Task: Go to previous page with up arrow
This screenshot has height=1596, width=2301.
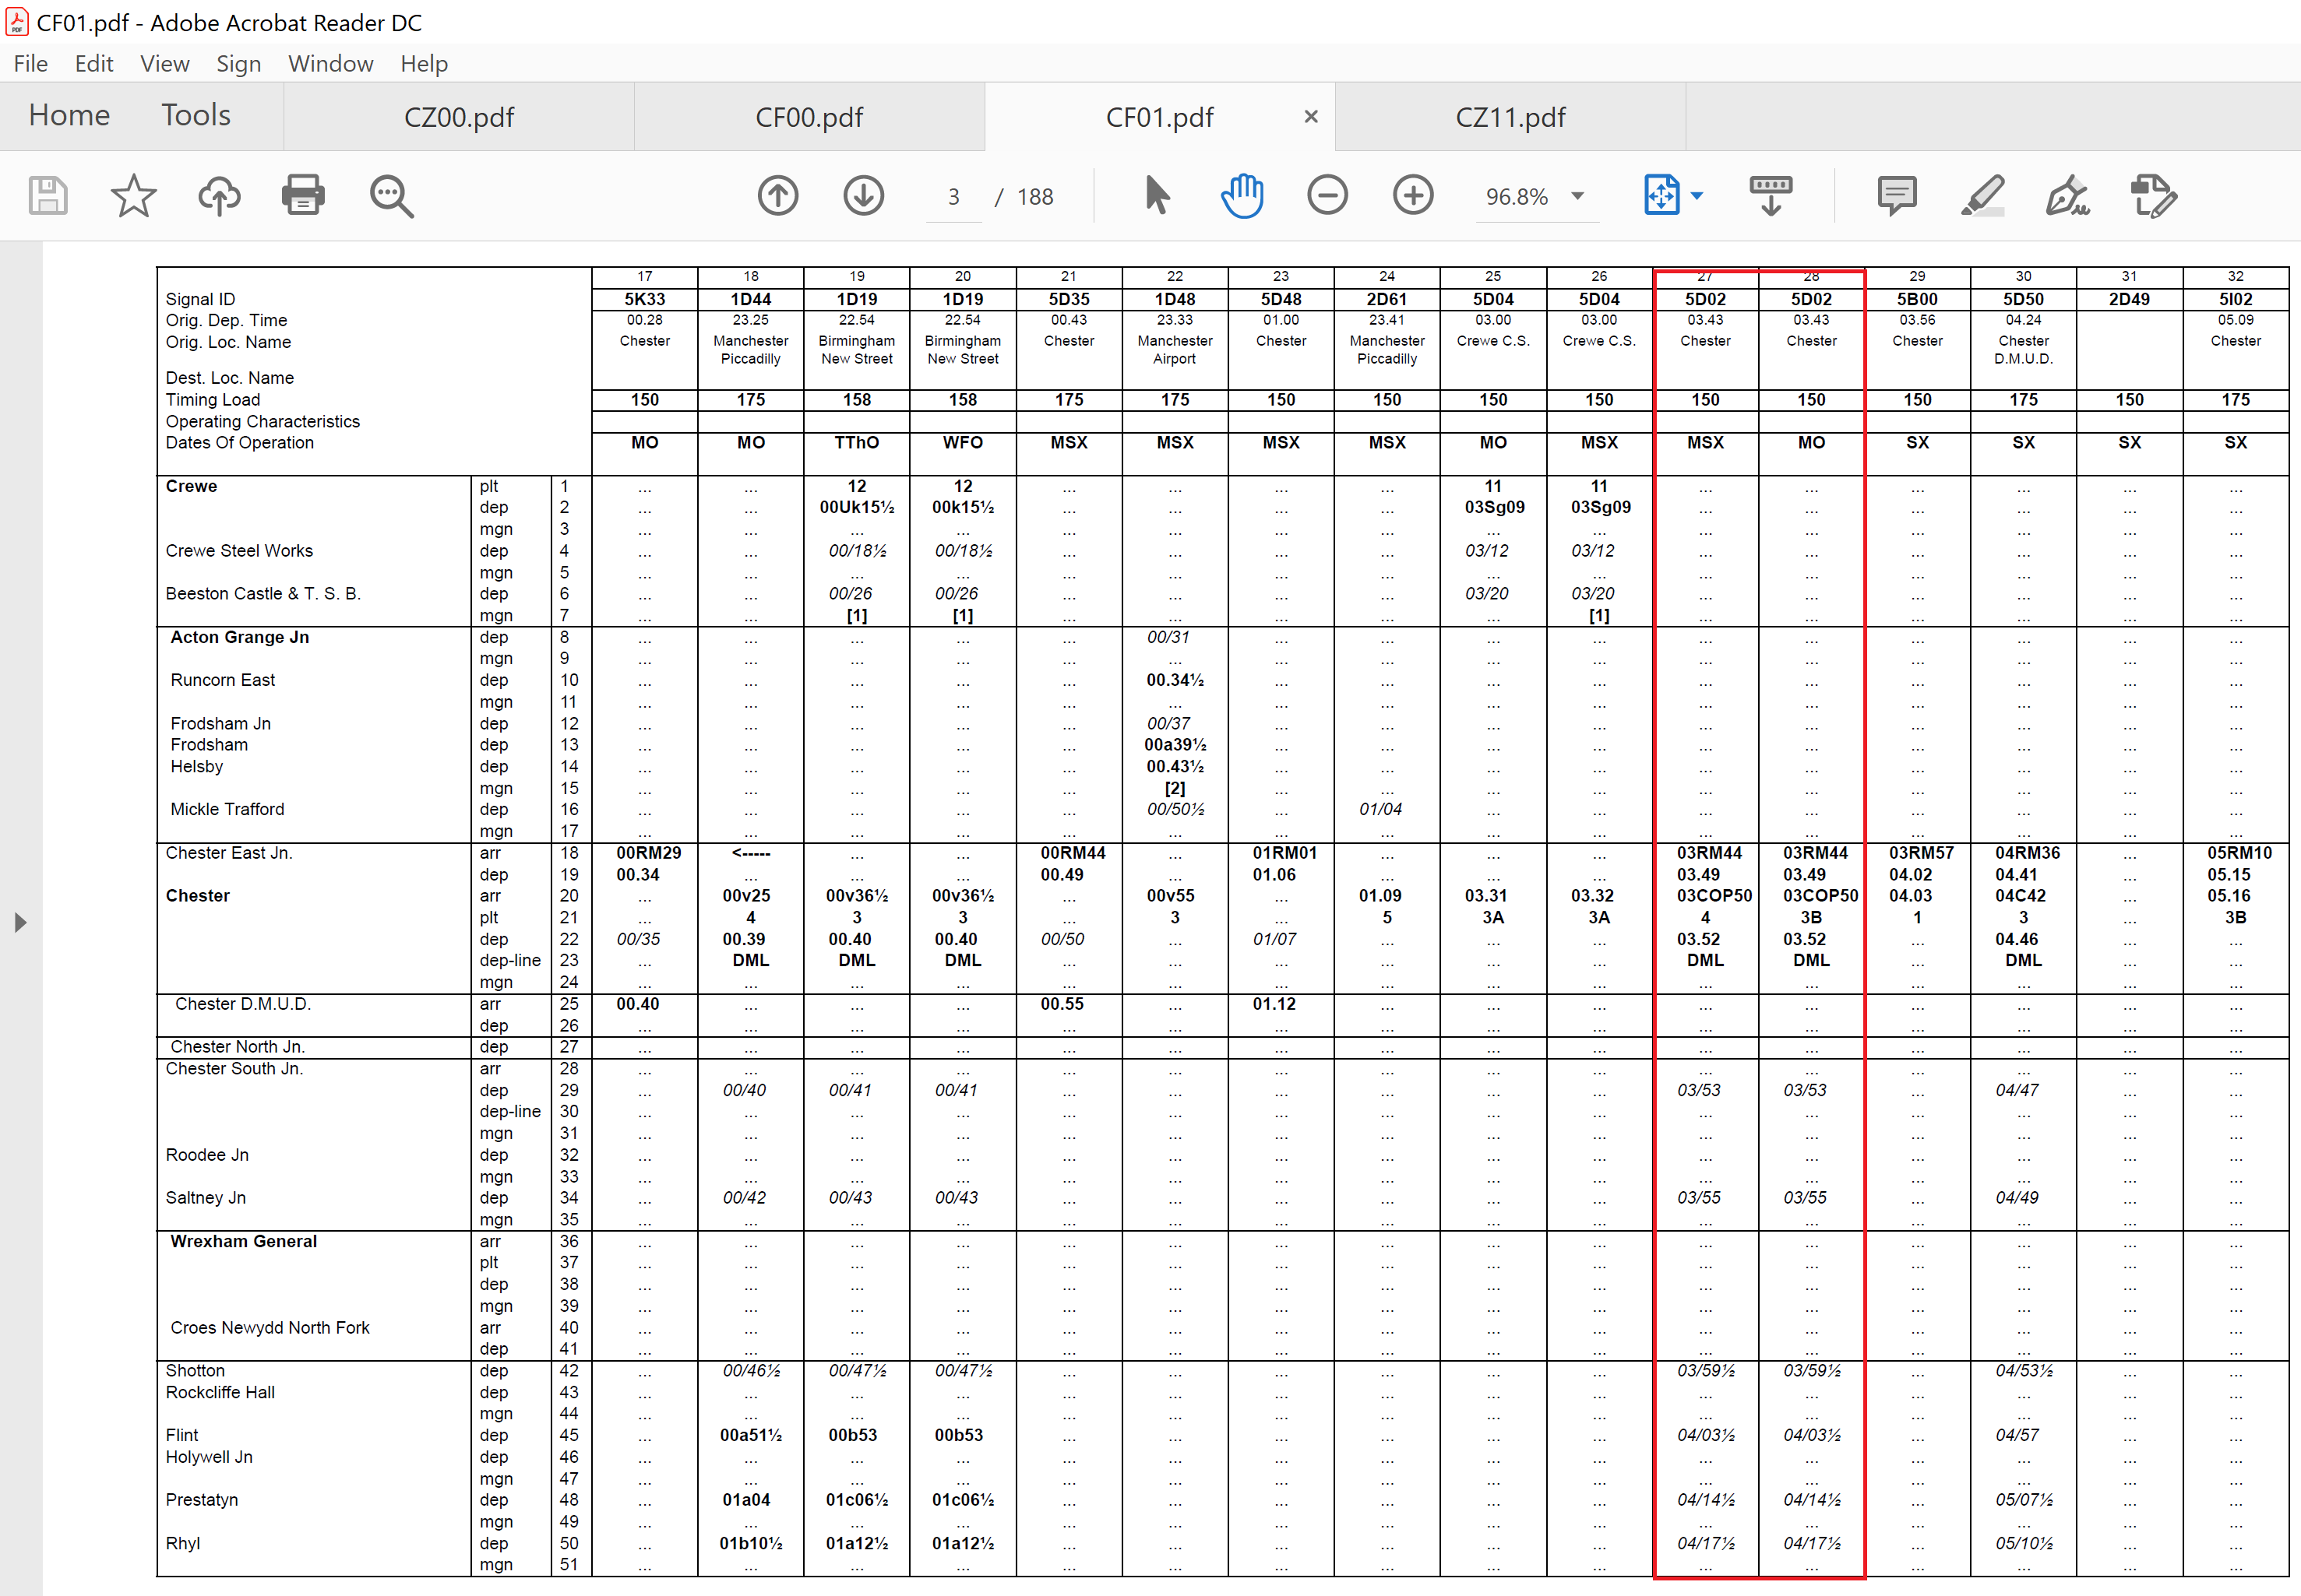Action: pos(777,196)
